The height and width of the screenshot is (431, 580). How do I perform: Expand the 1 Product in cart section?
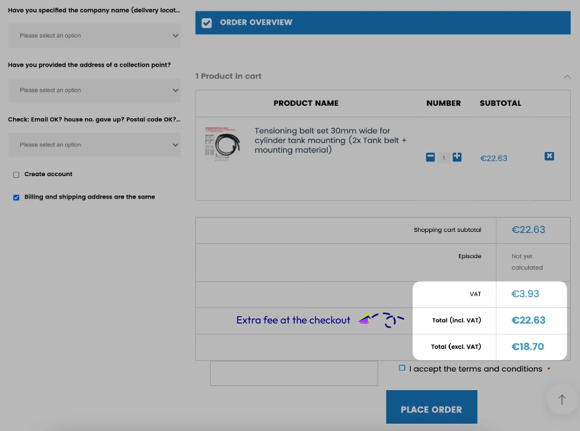click(x=228, y=76)
